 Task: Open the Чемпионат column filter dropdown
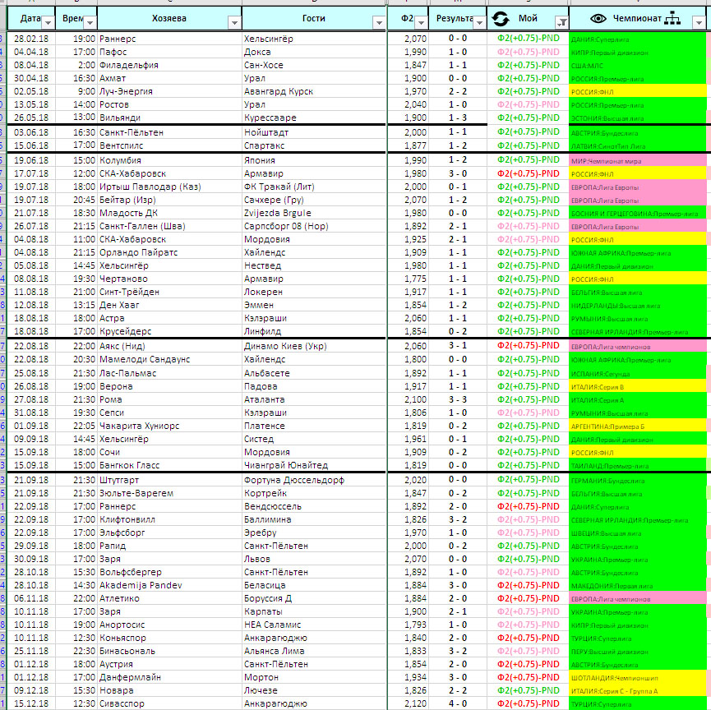pos(699,22)
